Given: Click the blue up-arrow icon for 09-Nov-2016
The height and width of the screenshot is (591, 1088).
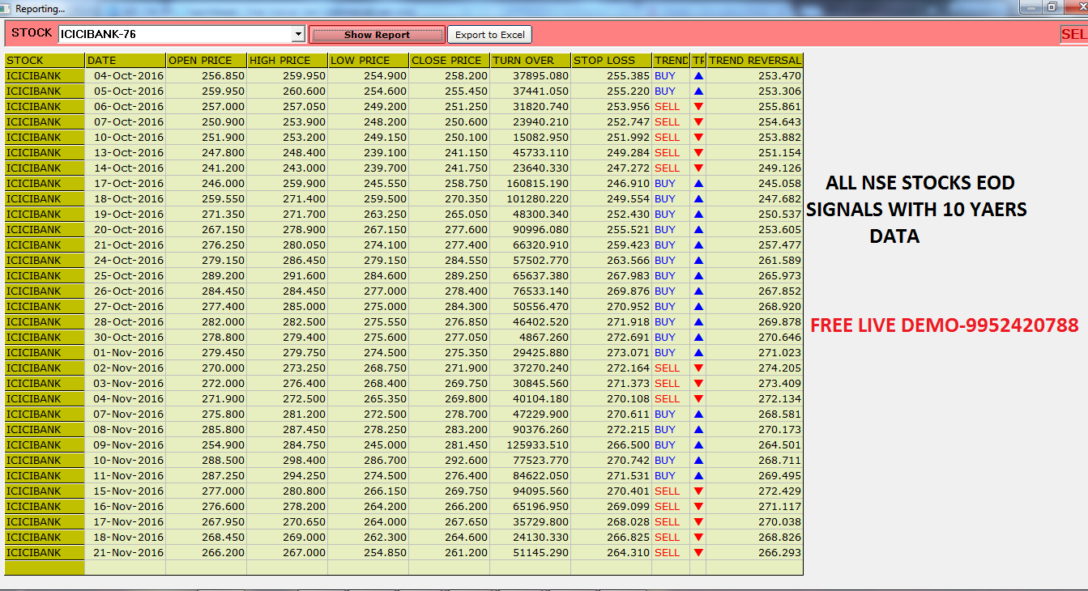Looking at the screenshot, I should (x=698, y=445).
